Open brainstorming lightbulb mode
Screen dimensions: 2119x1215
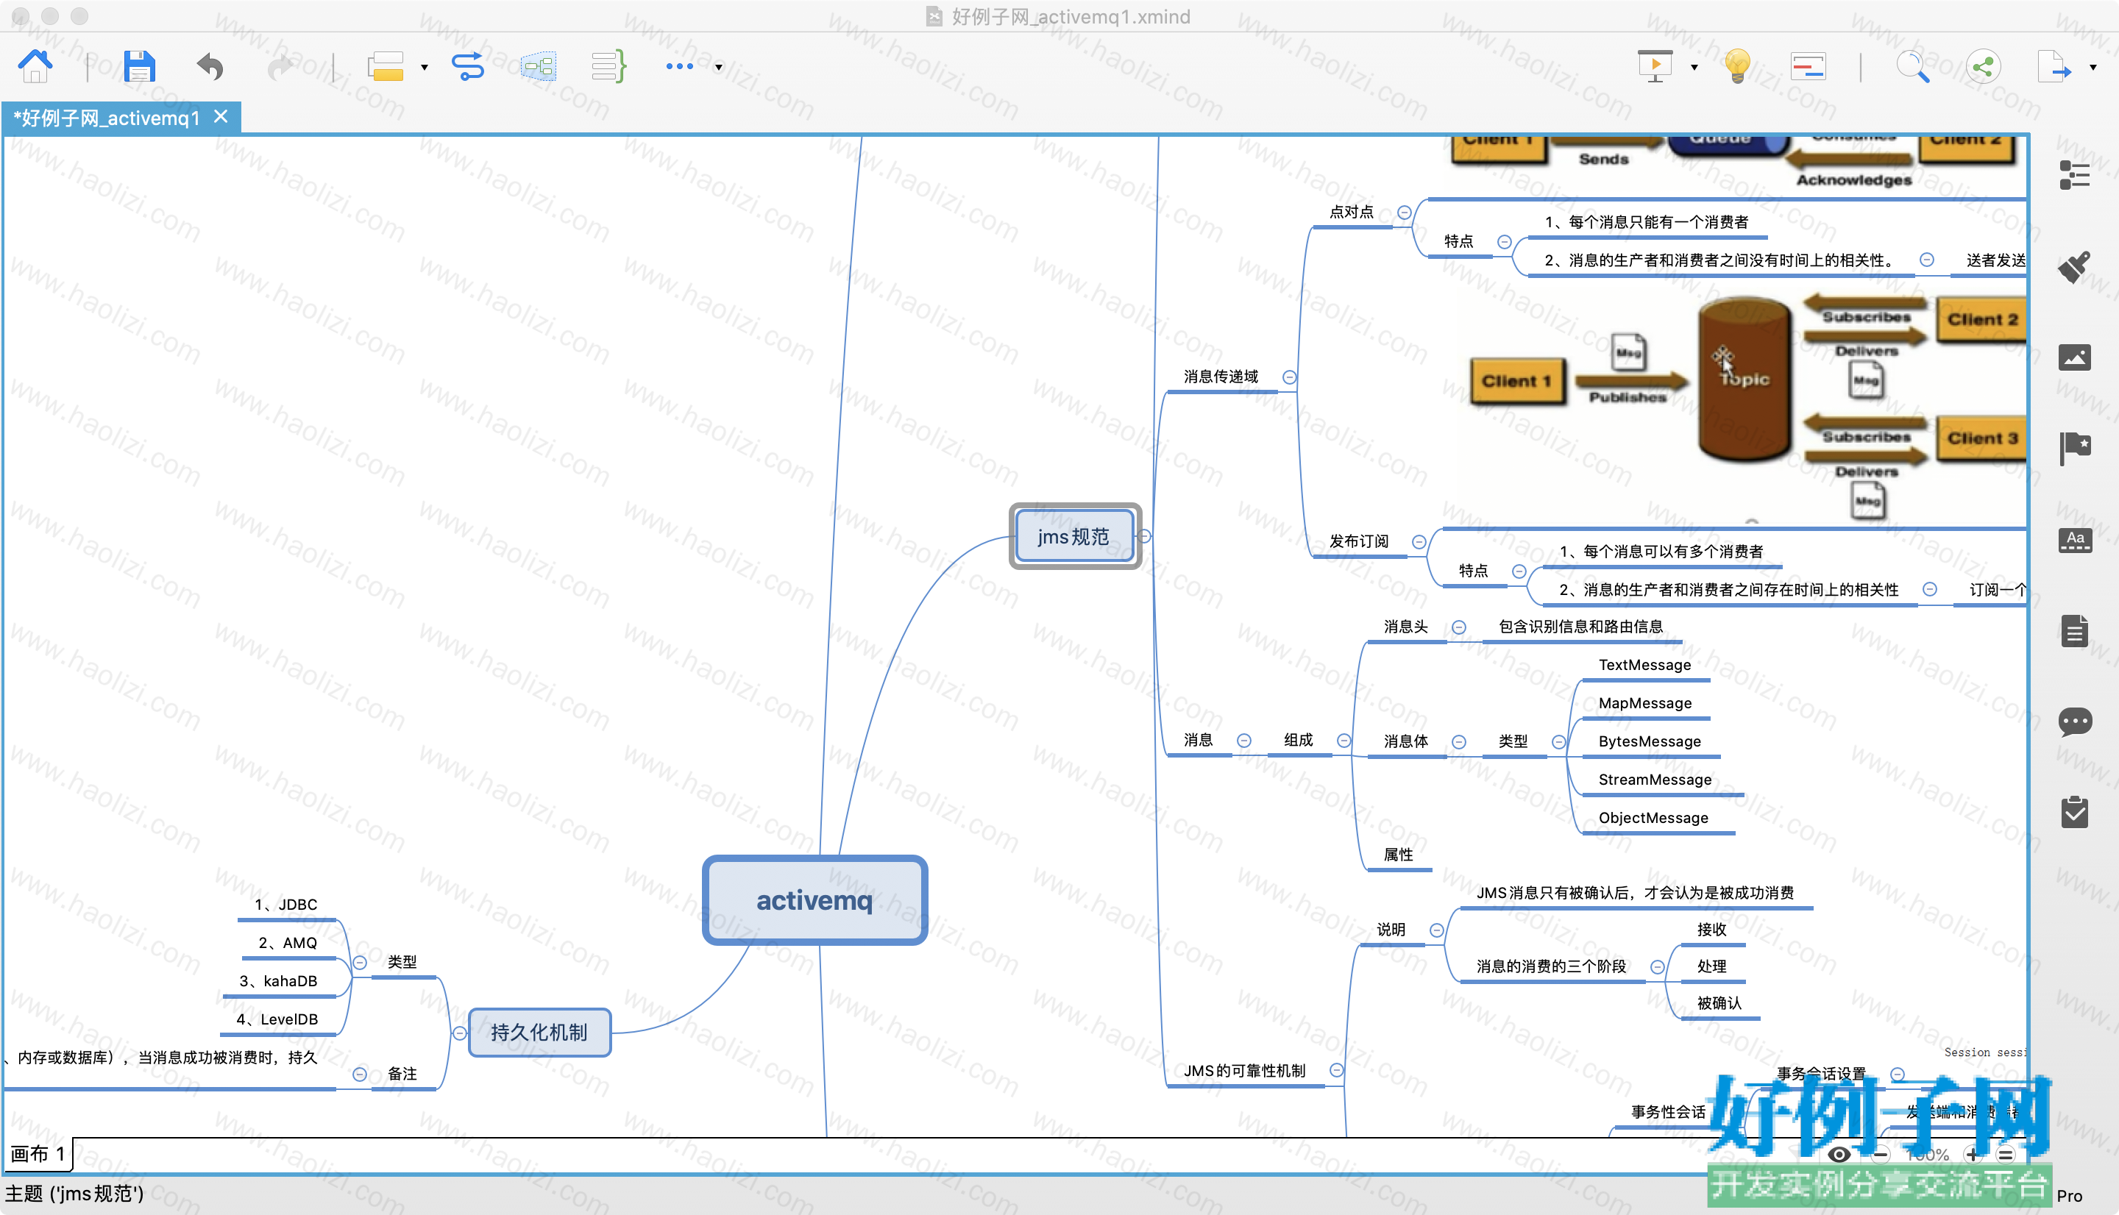(x=1738, y=66)
